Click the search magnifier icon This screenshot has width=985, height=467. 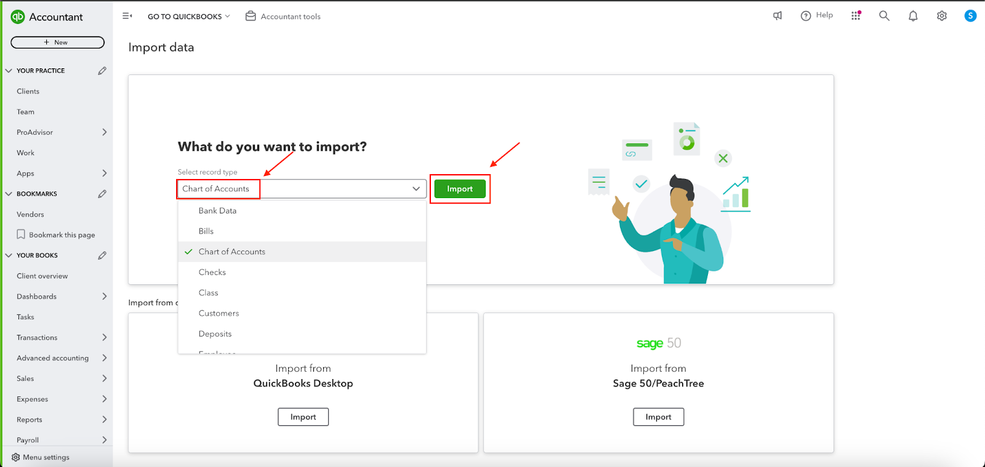884,16
